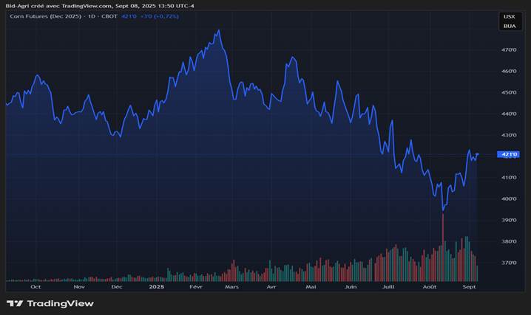Click the USX currency label
This screenshot has height=315, width=531.
click(509, 16)
